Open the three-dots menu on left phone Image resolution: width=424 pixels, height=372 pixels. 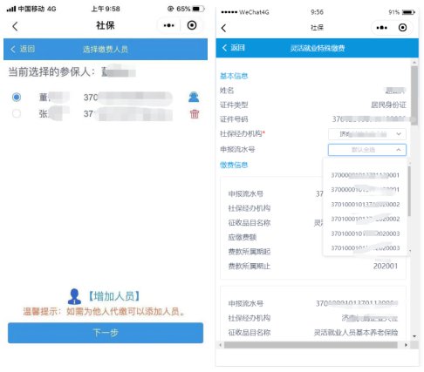pyautogui.click(x=168, y=25)
